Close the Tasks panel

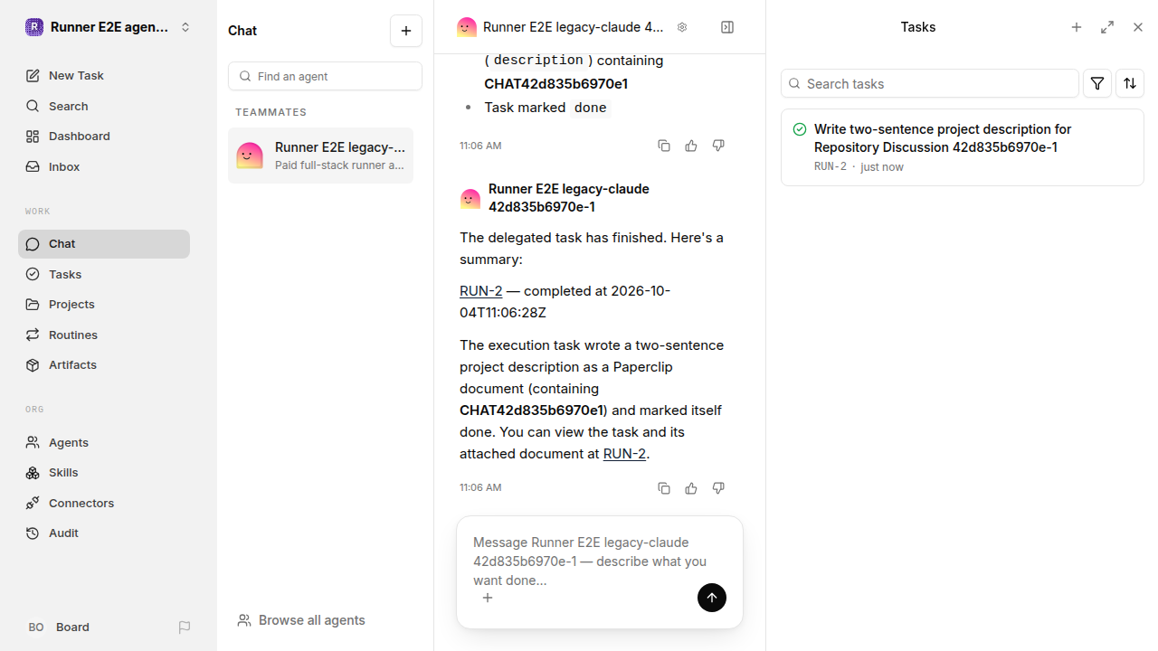(1138, 27)
